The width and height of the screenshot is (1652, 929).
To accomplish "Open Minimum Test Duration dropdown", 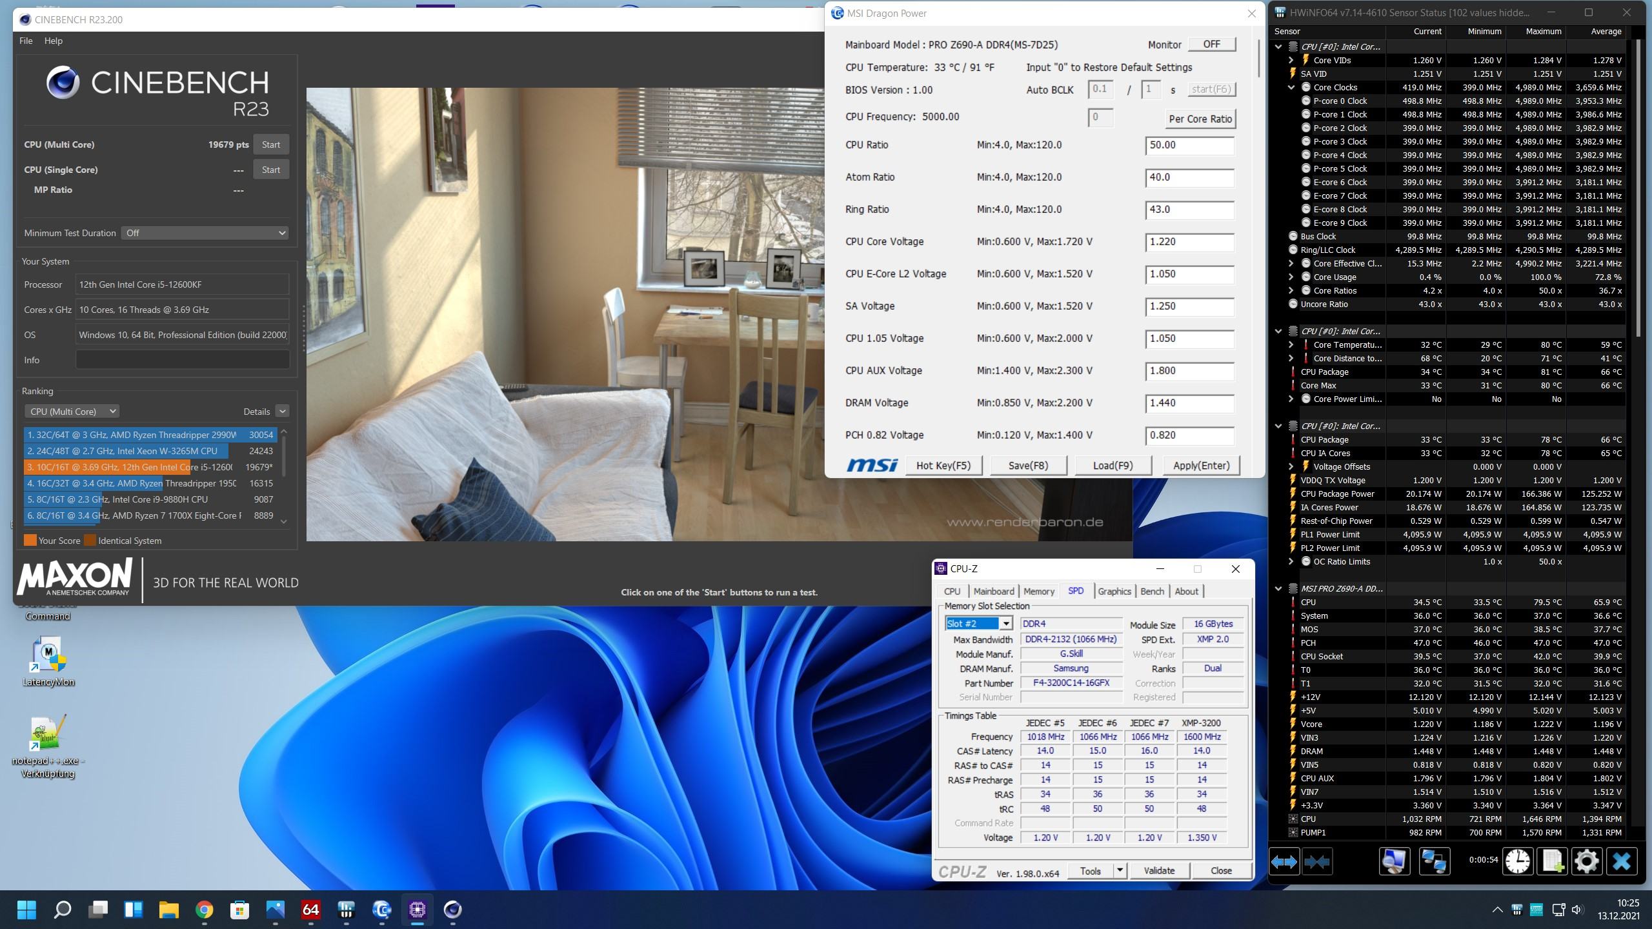I will [205, 233].
